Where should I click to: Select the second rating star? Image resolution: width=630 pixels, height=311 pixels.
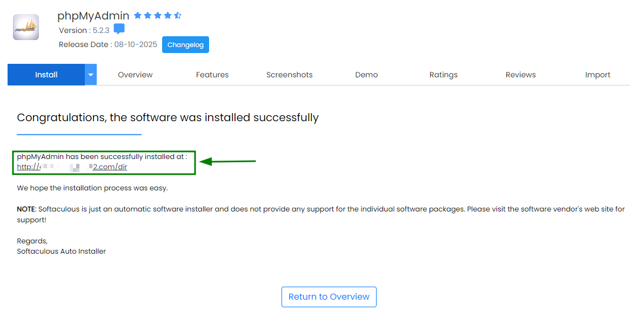(148, 16)
